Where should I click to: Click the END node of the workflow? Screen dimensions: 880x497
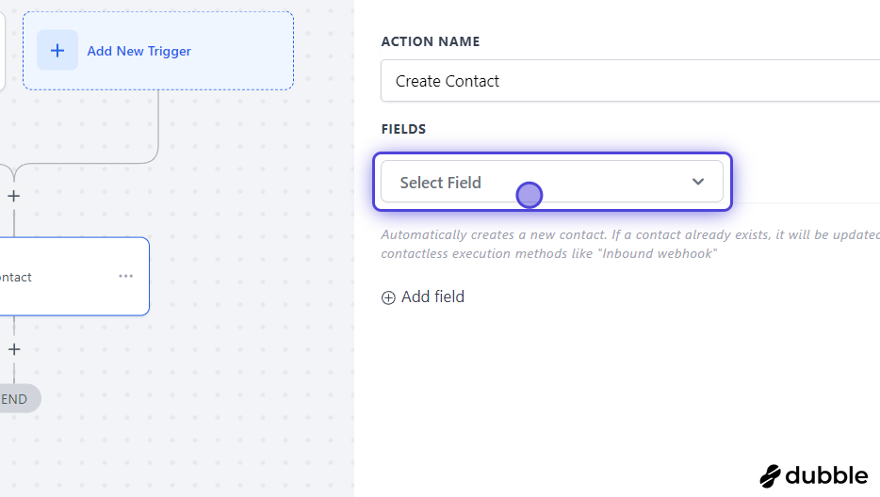pyautogui.click(x=17, y=399)
